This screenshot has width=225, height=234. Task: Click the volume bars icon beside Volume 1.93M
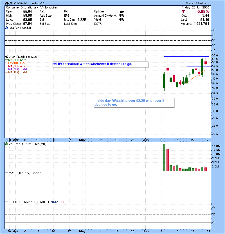click(6, 144)
